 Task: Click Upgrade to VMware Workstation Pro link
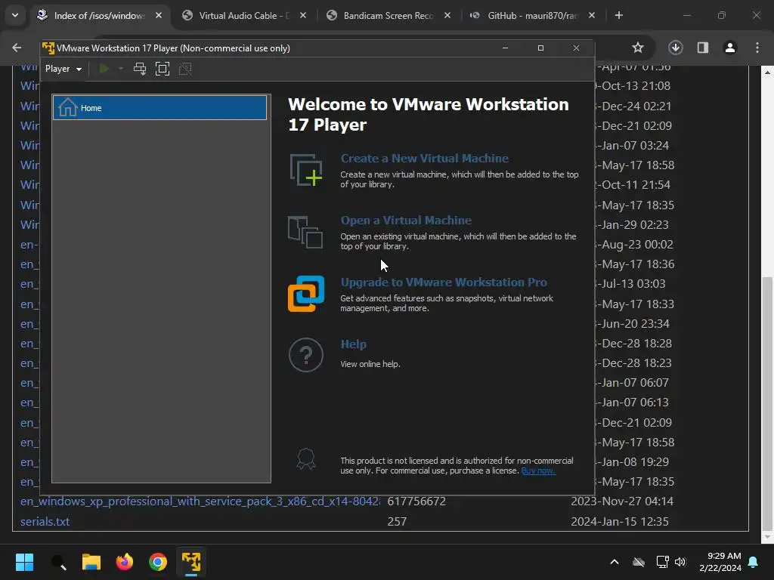pyautogui.click(x=444, y=282)
